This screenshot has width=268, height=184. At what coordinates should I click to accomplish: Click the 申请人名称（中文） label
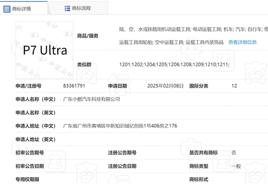[36, 99]
